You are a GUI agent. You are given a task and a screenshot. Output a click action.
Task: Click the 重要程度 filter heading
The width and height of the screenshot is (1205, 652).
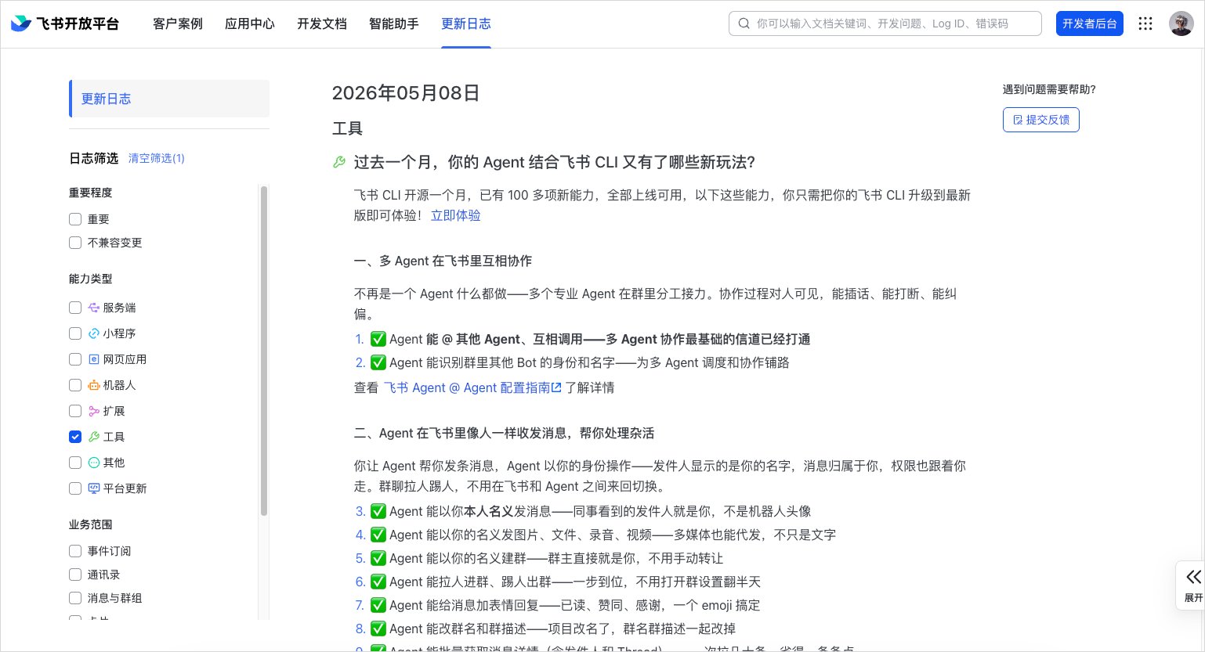coord(91,193)
